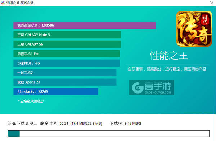Select the 三星 GALAXY Note 5 bar
The image size is (216, 141).
pyautogui.click(x=67, y=35)
